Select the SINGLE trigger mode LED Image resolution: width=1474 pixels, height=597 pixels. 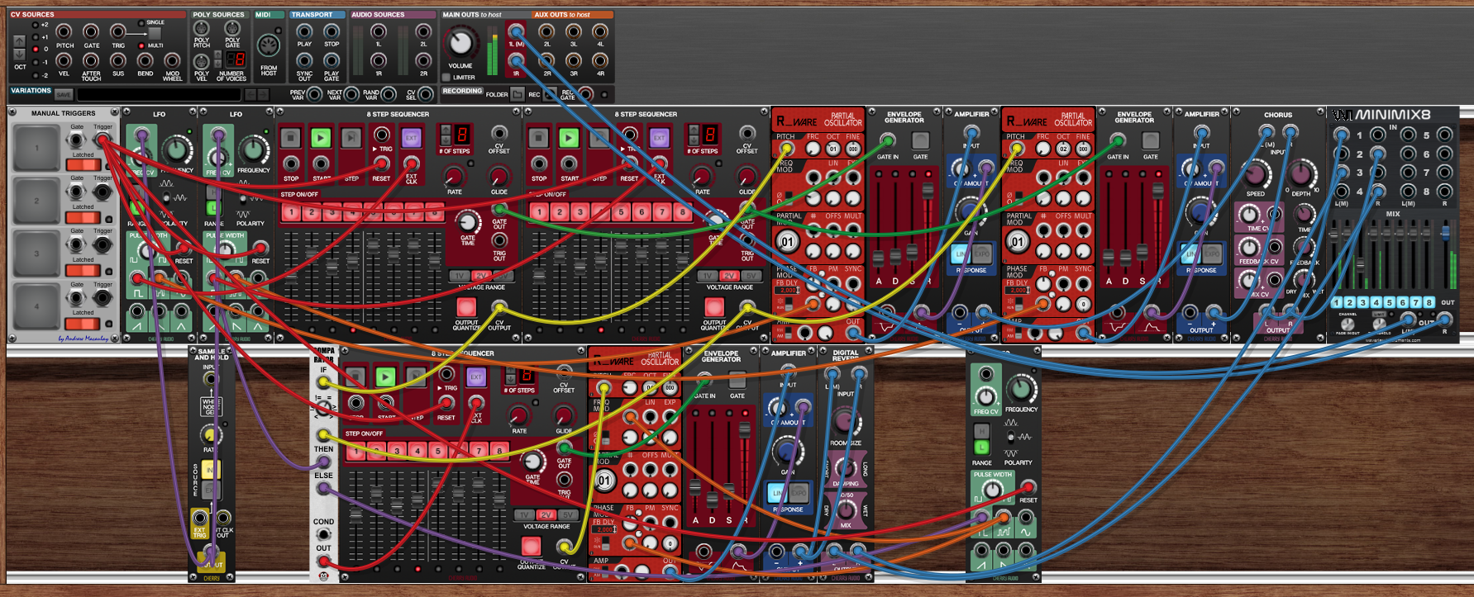(141, 23)
